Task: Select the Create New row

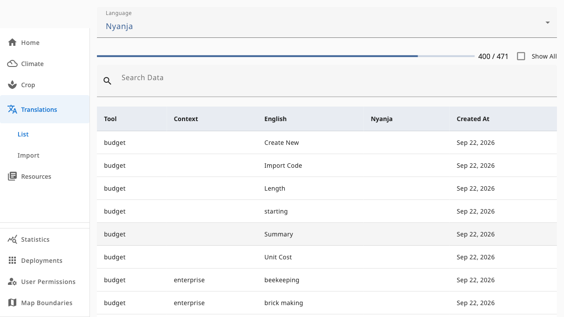Action: tap(327, 143)
